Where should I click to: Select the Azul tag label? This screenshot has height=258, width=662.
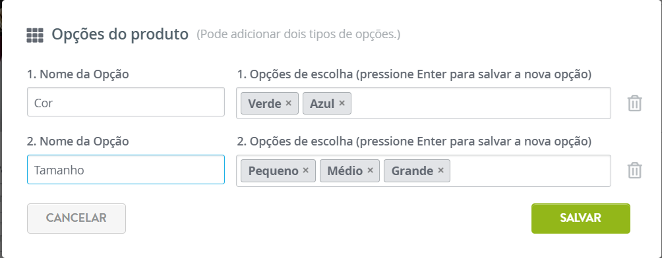tap(322, 103)
